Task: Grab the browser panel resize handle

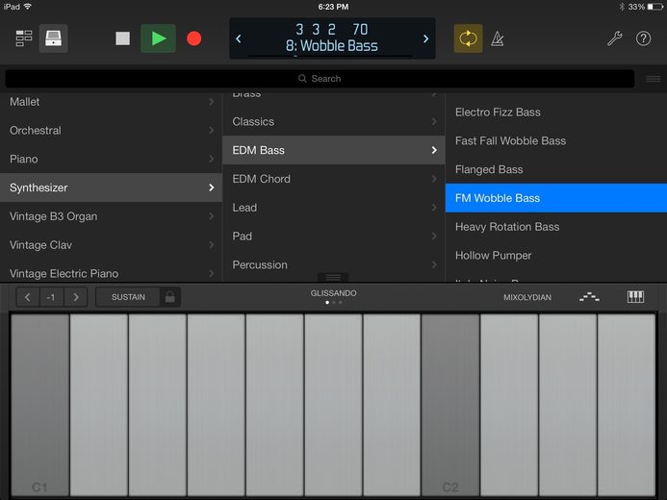Action: [x=333, y=277]
